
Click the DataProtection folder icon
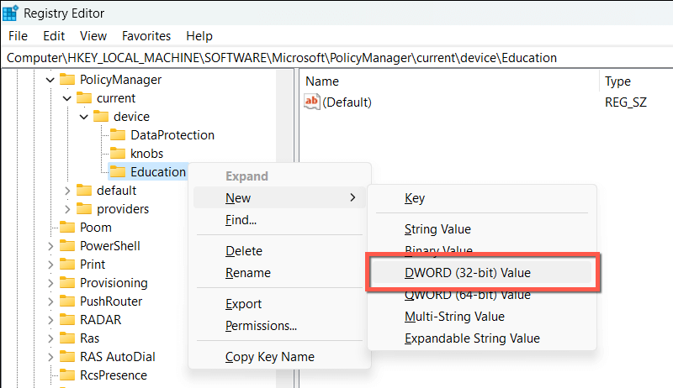click(x=118, y=135)
